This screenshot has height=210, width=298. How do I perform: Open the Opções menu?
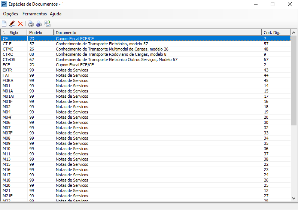tap(10, 14)
